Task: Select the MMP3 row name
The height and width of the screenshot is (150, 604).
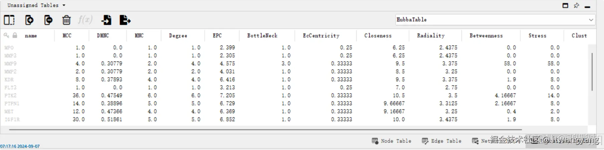Action: point(10,56)
